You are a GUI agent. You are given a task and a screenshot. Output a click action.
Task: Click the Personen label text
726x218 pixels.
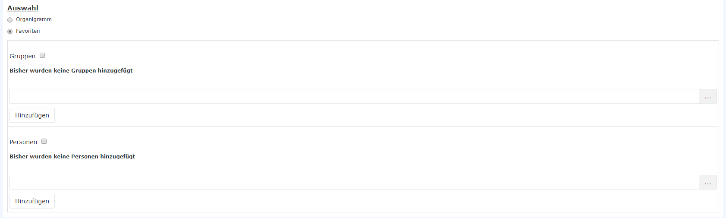23,142
